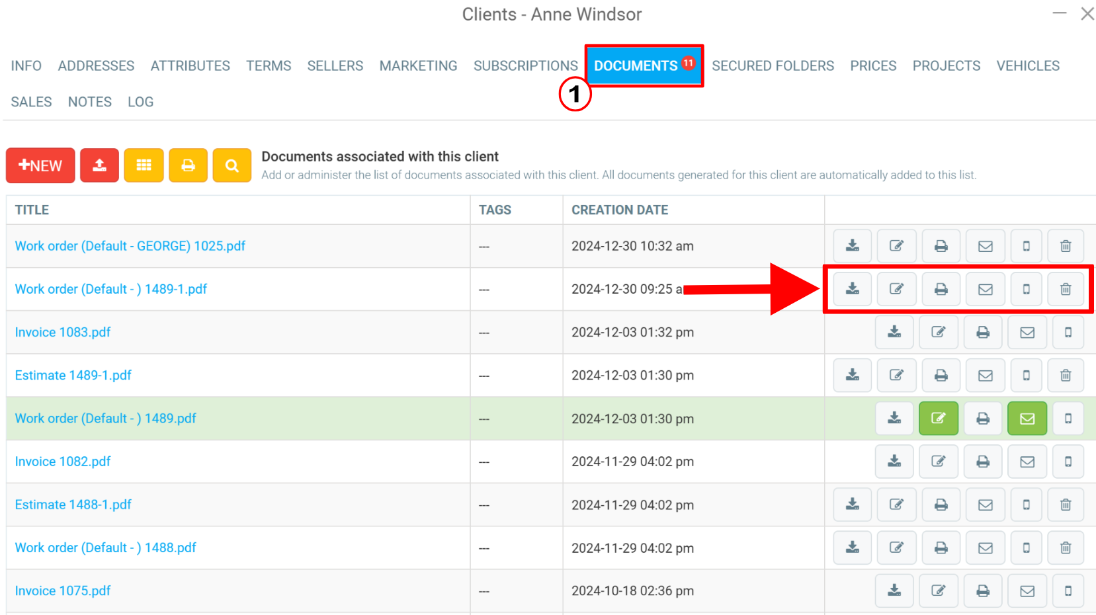Download Invoice 1075.pdf with download icon

894,591
